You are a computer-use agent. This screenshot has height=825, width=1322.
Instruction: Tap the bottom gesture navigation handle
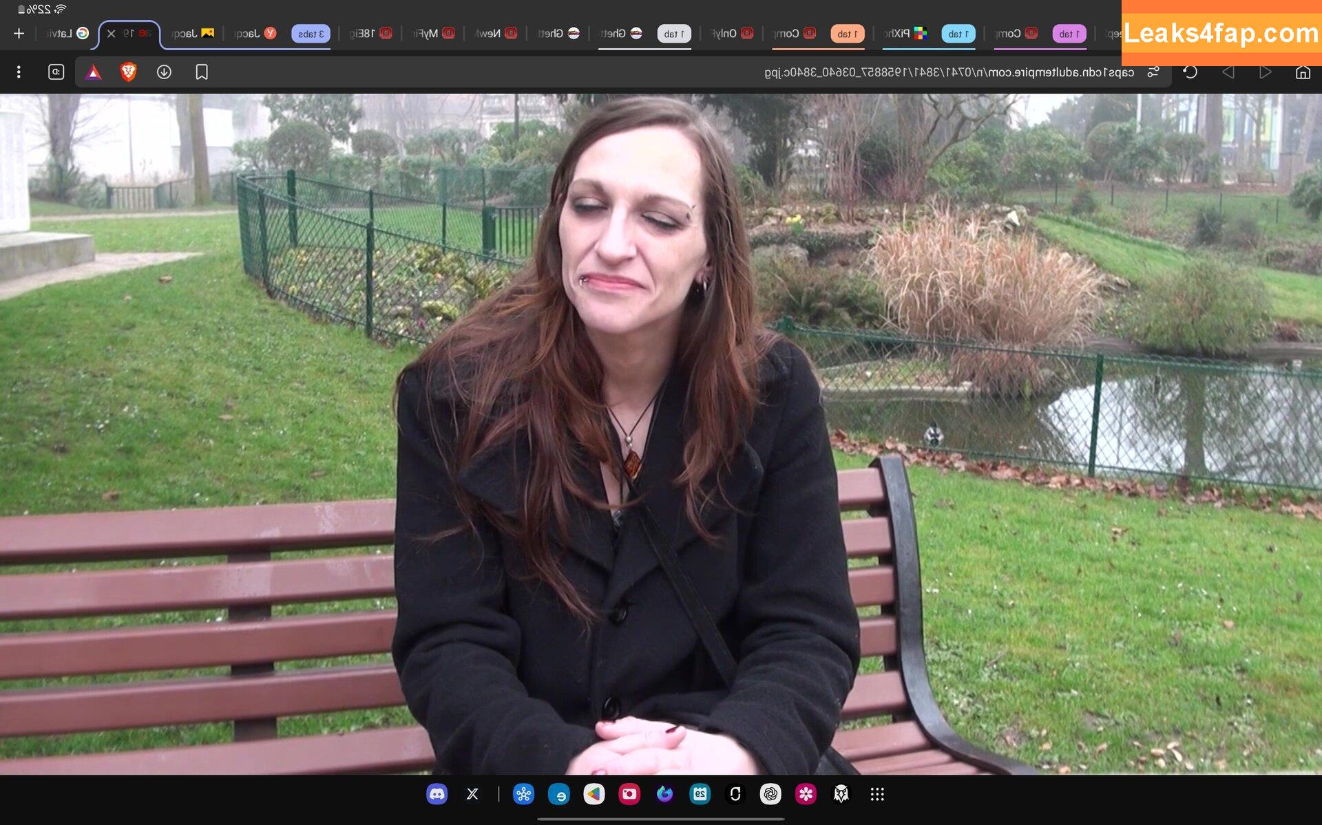(661, 819)
